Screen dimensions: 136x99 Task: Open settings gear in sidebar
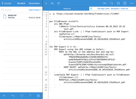coord(38,96)
